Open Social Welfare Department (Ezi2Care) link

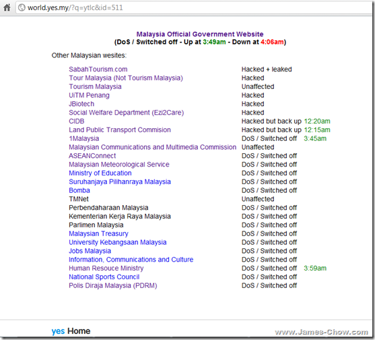coord(127,113)
